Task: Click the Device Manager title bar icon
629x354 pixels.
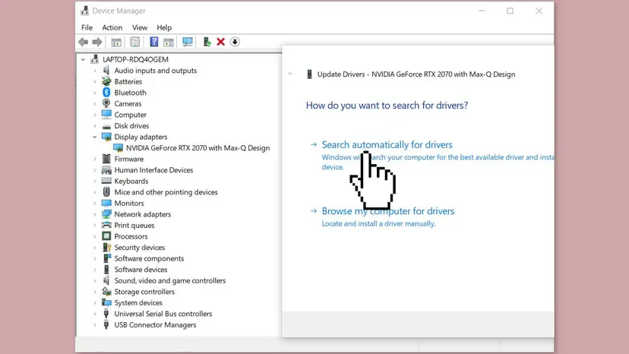Action: click(84, 11)
